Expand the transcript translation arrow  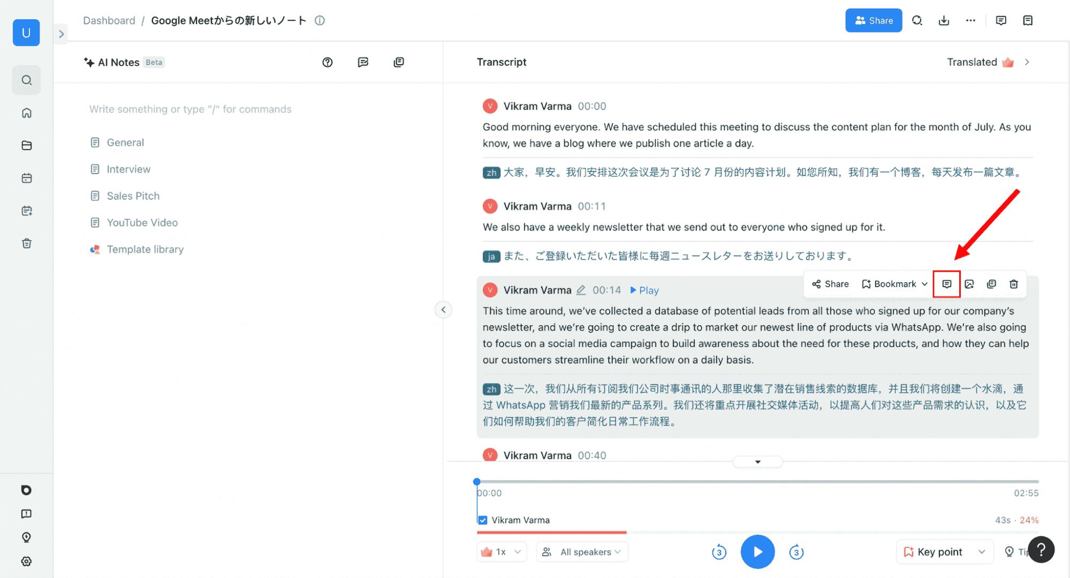point(1028,62)
